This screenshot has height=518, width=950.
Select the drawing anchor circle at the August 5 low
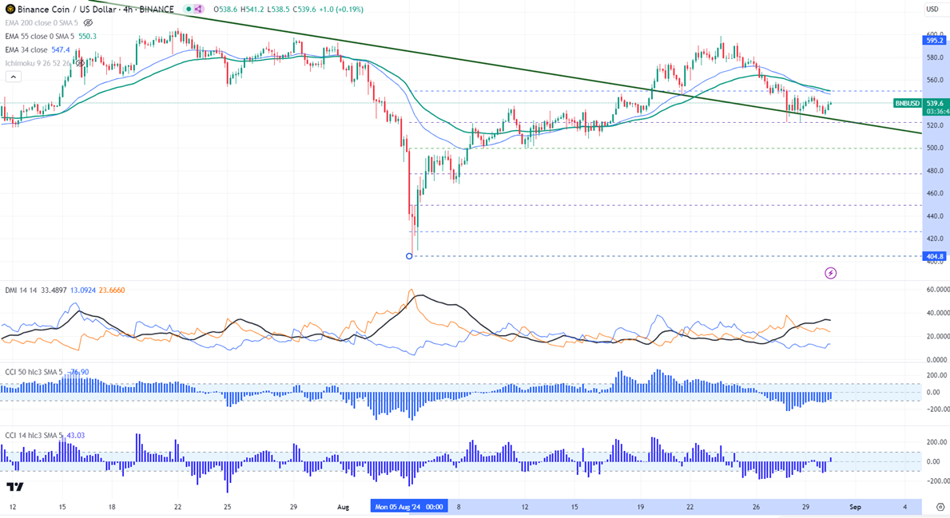tap(409, 256)
